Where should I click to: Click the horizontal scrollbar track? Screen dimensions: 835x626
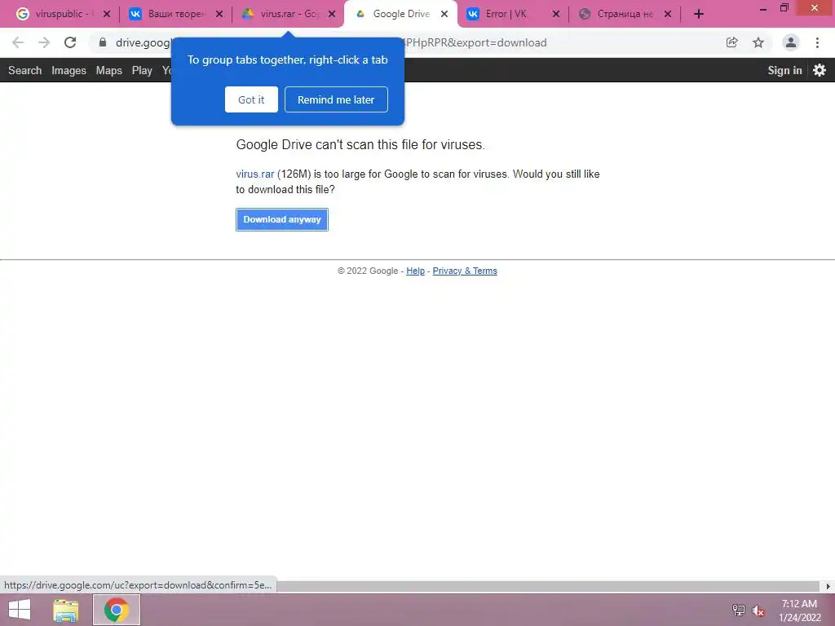549,586
